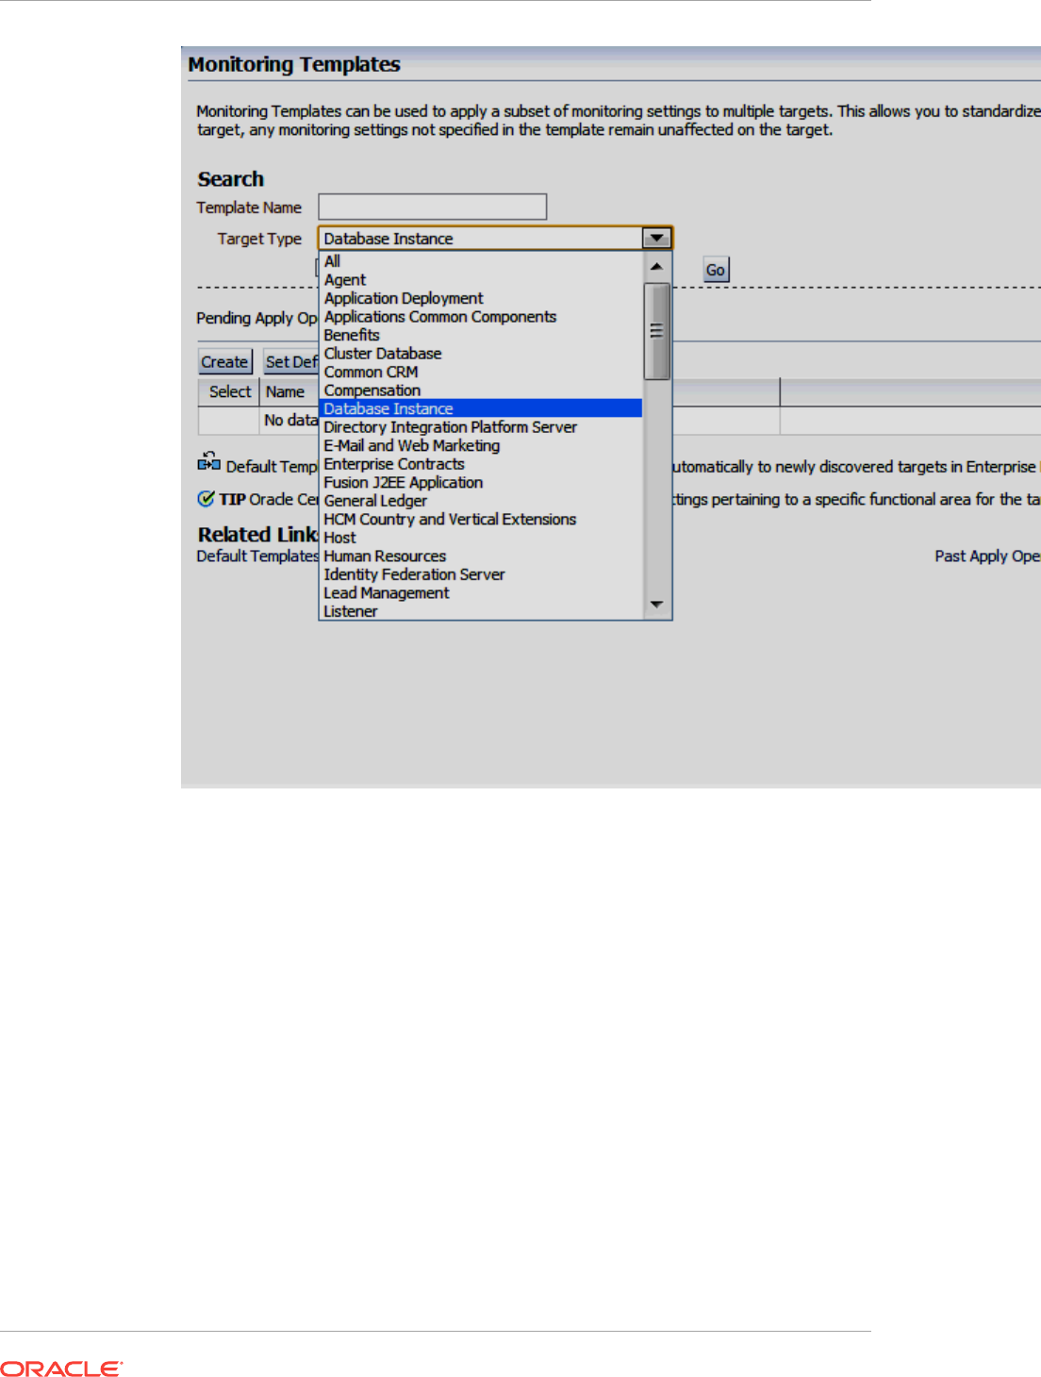The image size is (1041, 1377).
Task: Choose 'Directory Integration Platform Server'
Action: point(481,427)
